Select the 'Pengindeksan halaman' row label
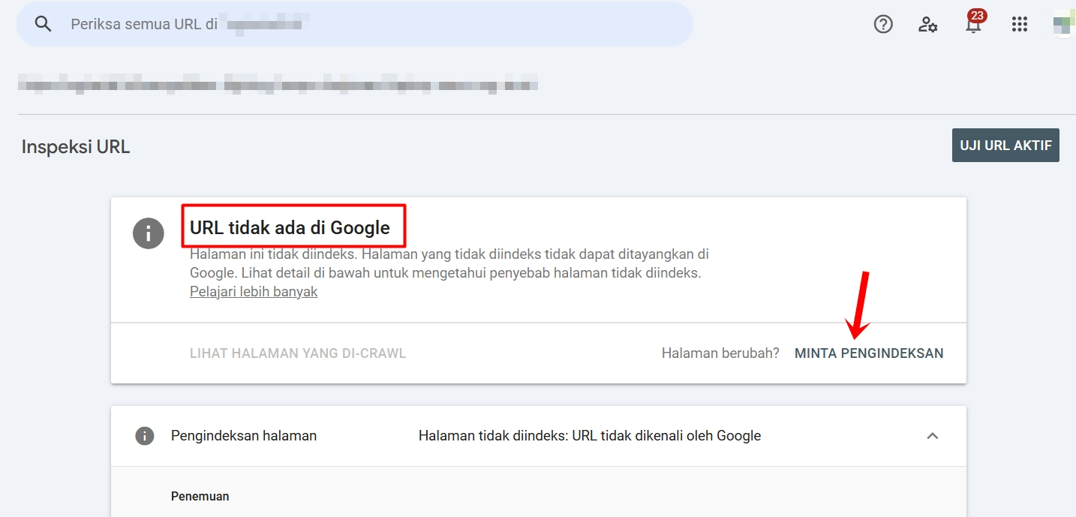1076x517 pixels. click(244, 435)
